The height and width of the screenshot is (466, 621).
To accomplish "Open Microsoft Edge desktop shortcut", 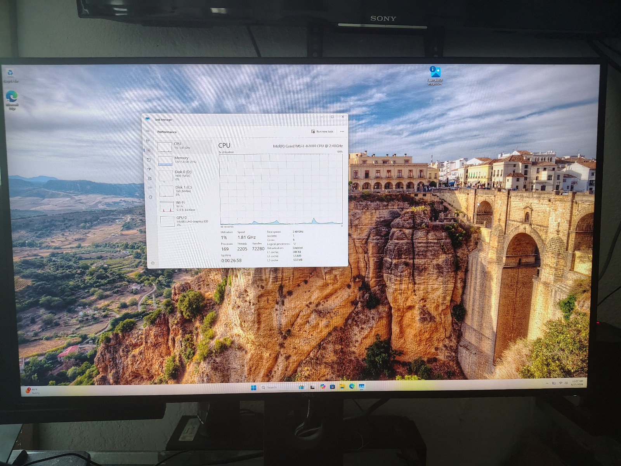I will (12, 101).
